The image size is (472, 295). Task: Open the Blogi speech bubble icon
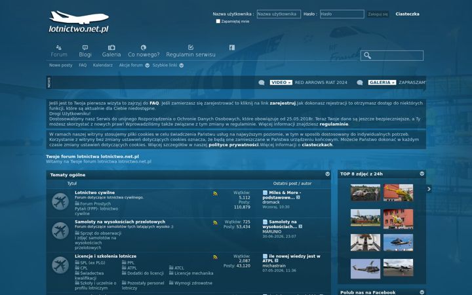pyautogui.click(x=85, y=48)
